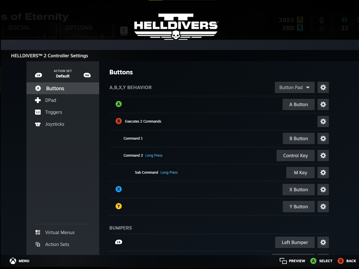Open gear settings for Y Button row
The width and height of the screenshot is (359, 269).
click(323, 207)
